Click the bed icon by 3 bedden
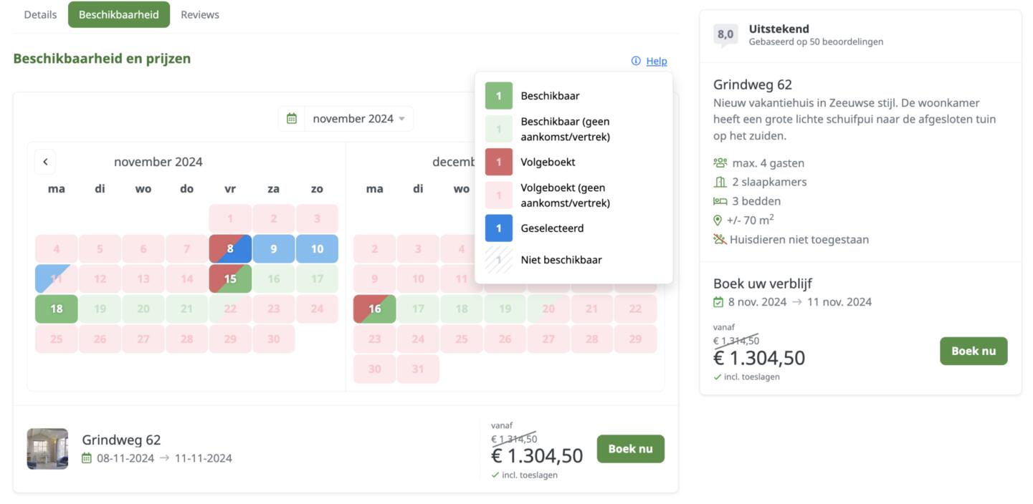 pyautogui.click(x=720, y=201)
